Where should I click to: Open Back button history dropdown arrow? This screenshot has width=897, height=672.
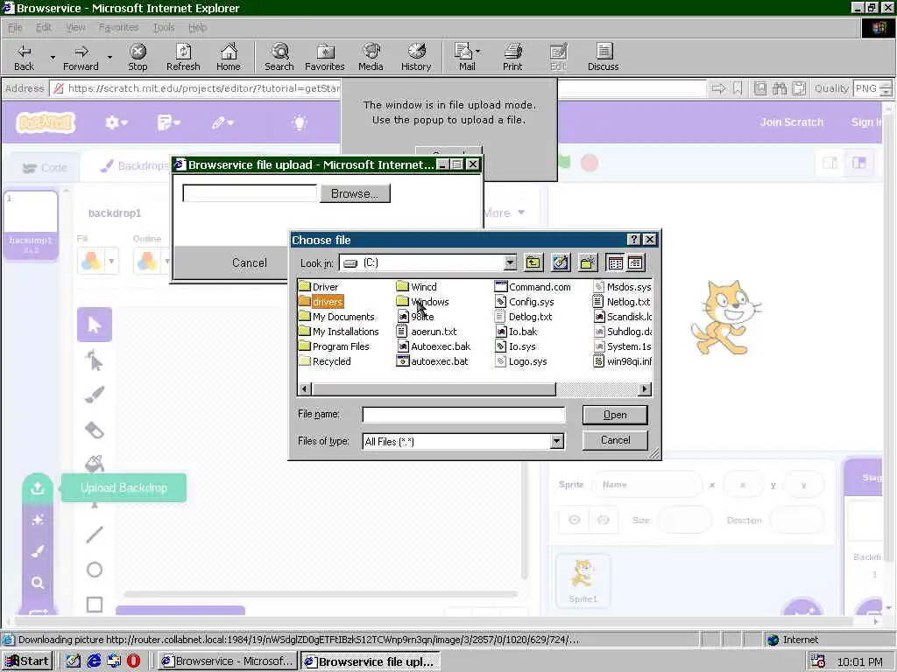coord(52,57)
